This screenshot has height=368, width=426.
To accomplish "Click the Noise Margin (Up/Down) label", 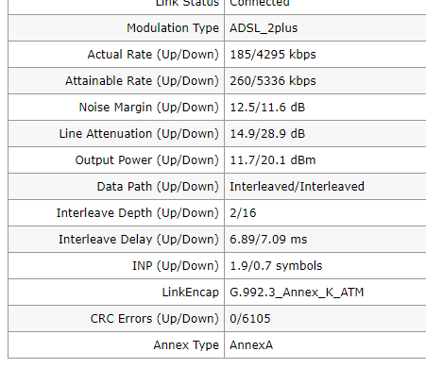I will click(x=149, y=108).
